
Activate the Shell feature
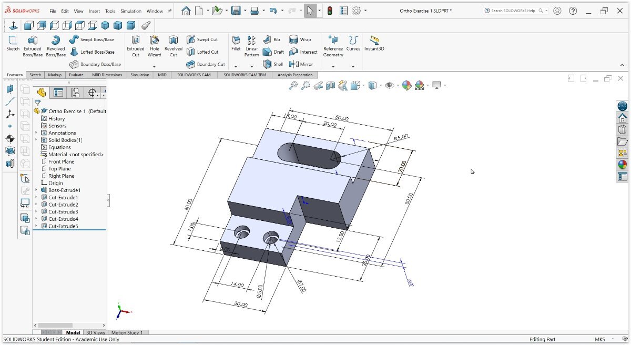click(x=273, y=64)
